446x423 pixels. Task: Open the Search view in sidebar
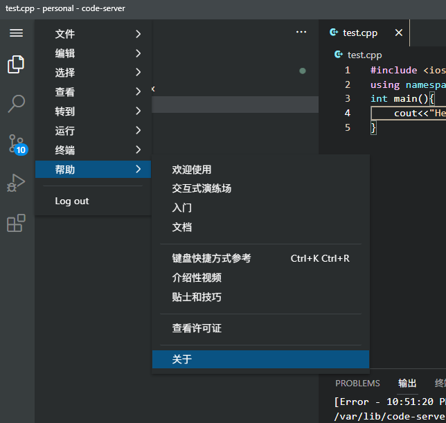tap(16, 104)
